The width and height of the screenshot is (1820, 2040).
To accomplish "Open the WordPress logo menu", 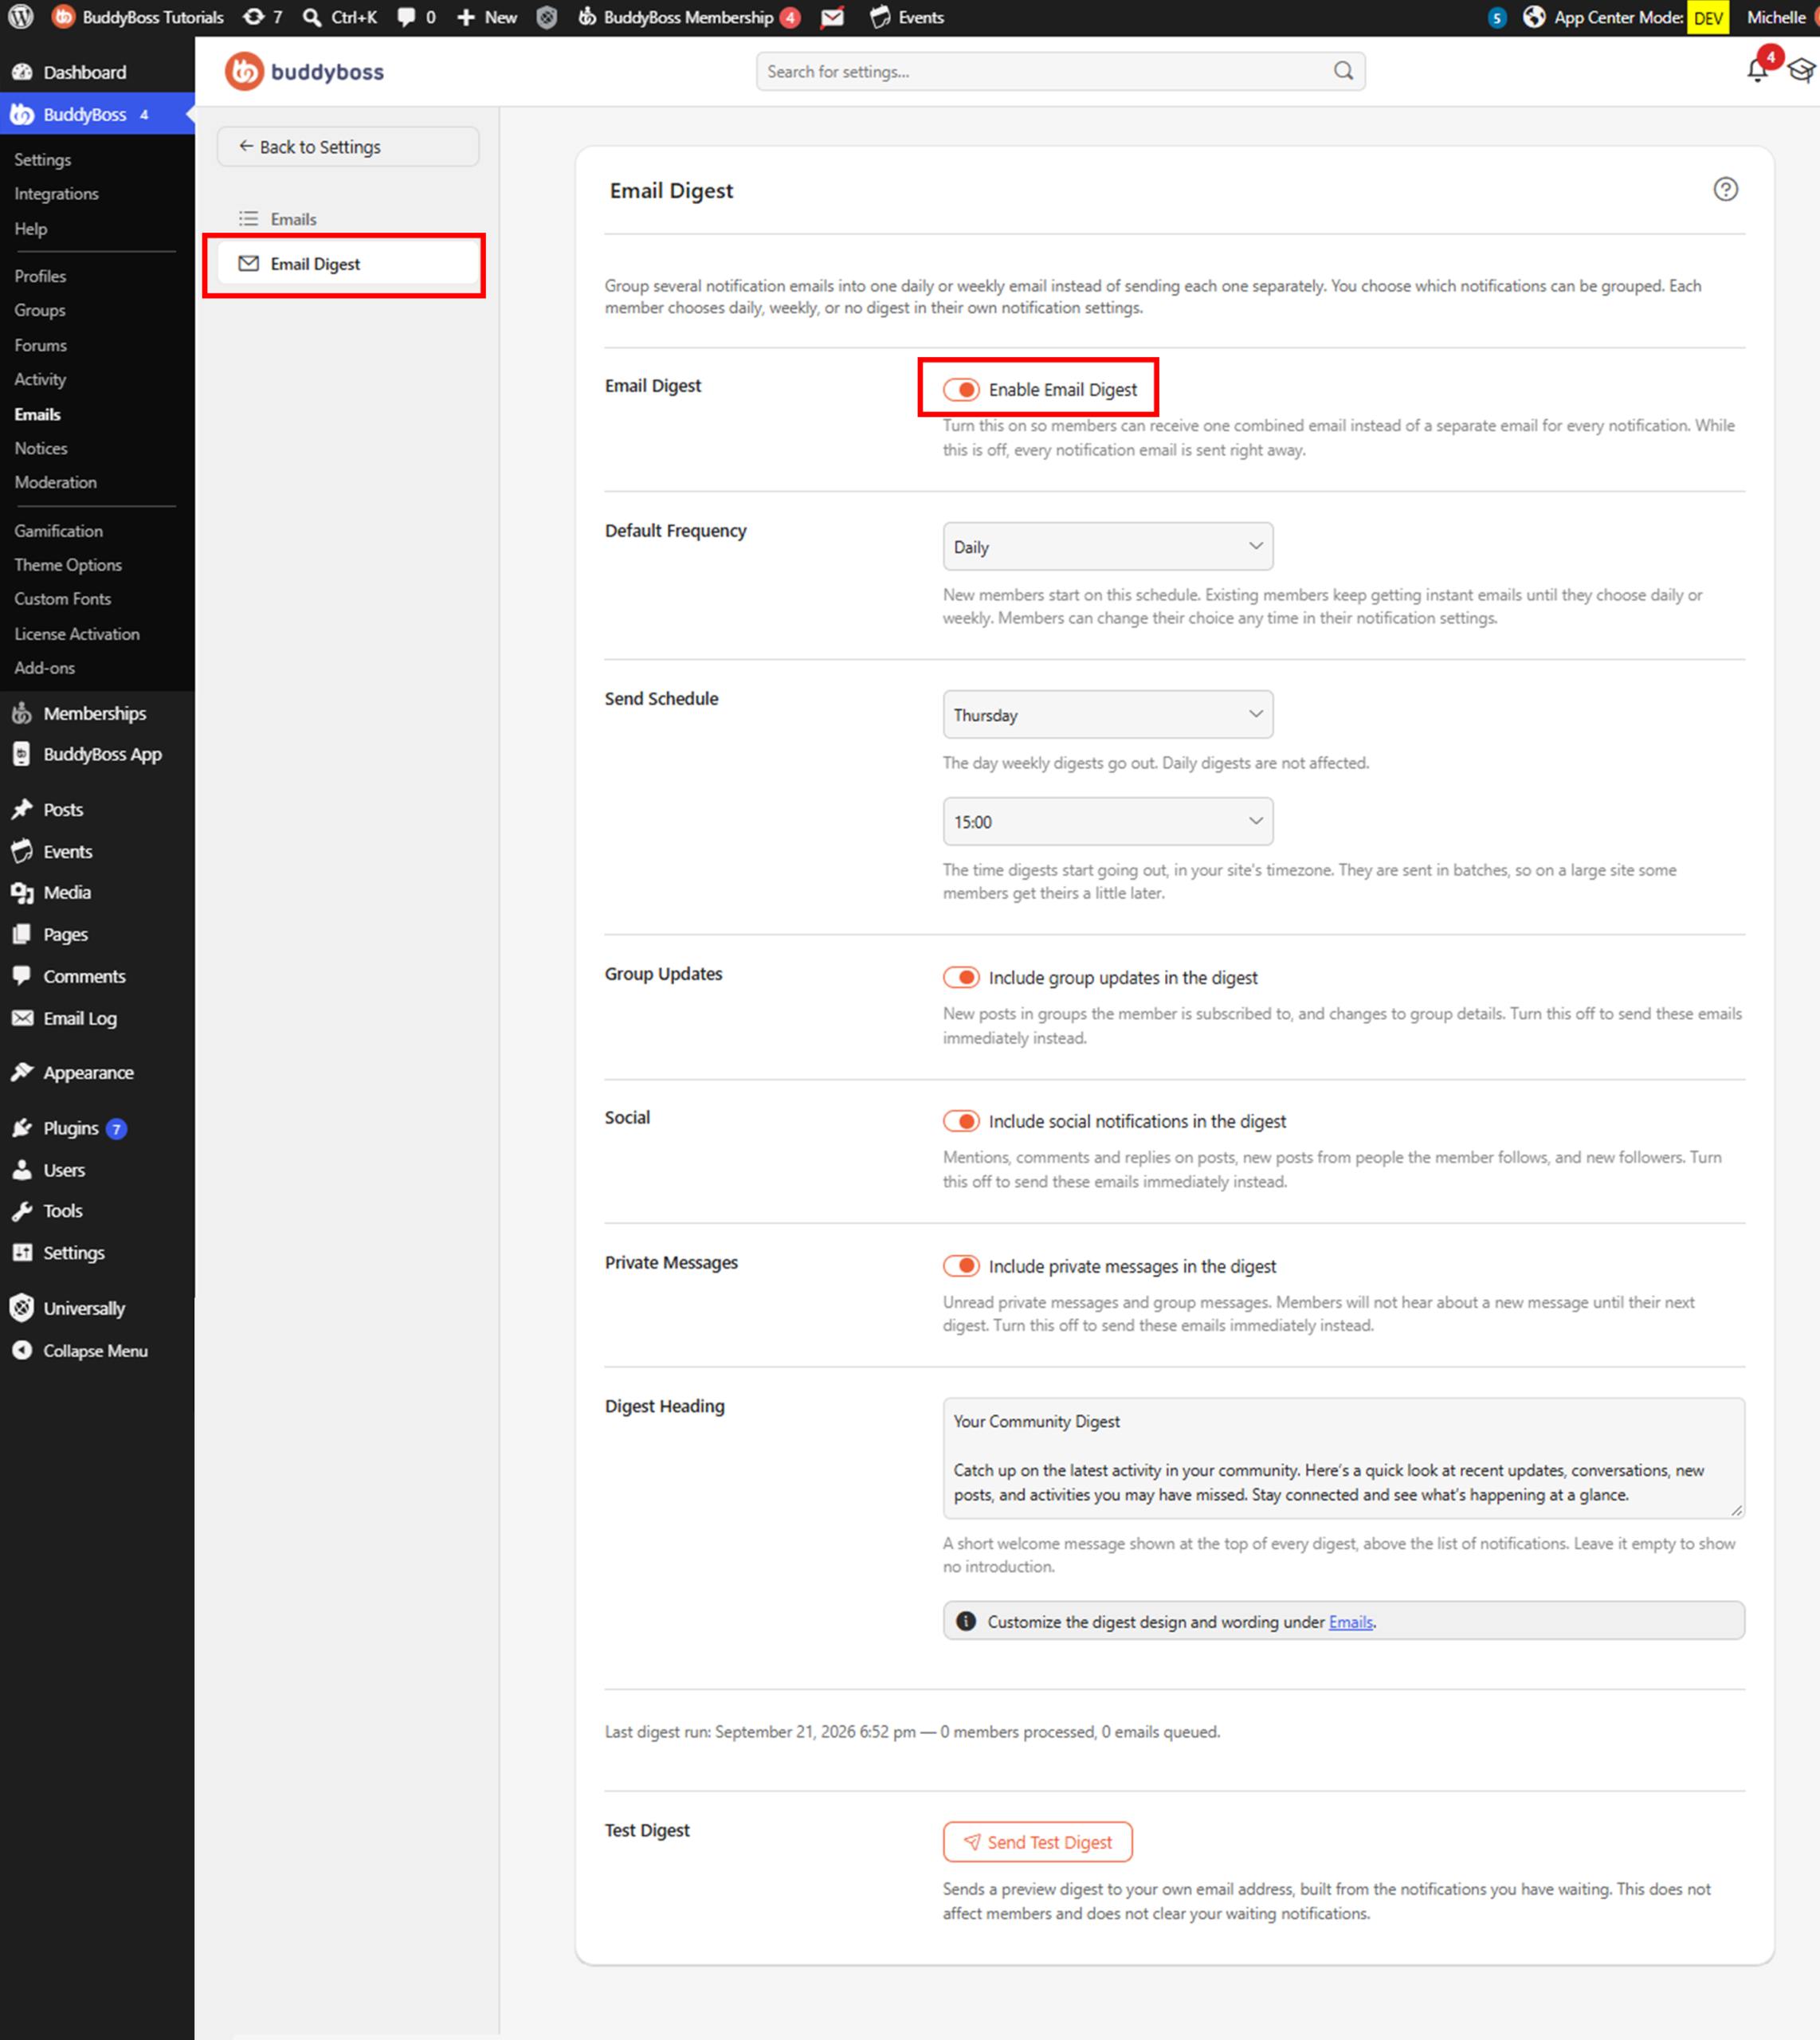I will (x=21, y=17).
